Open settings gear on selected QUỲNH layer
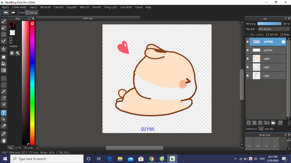 pos(283,42)
